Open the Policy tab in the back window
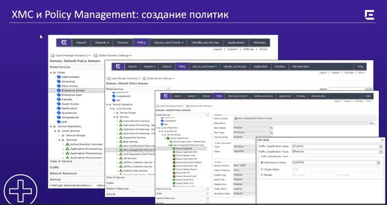This screenshot has width=387, height=205. coord(141,42)
